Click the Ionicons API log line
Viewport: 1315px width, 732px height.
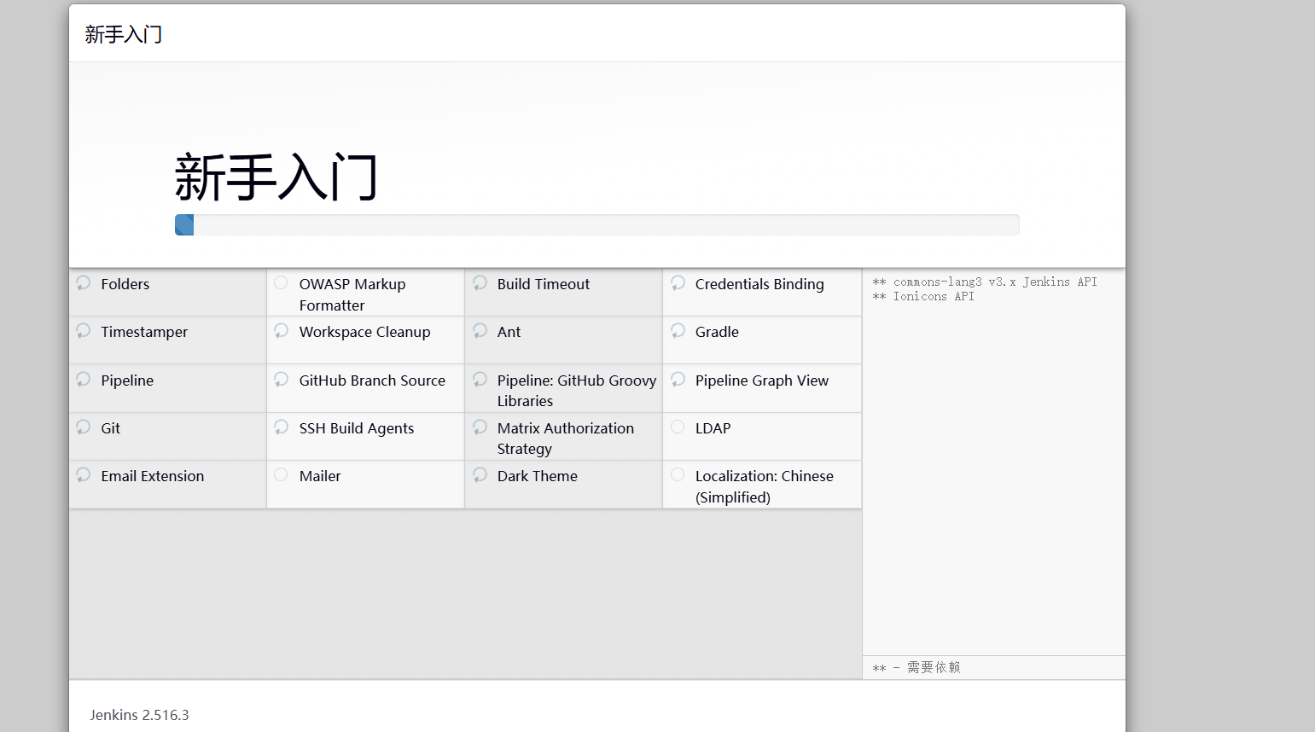coord(922,297)
